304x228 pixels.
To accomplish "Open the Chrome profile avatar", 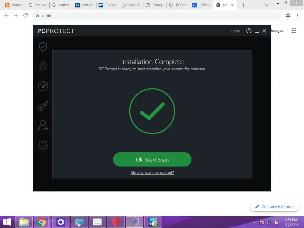I will (288, 15).
